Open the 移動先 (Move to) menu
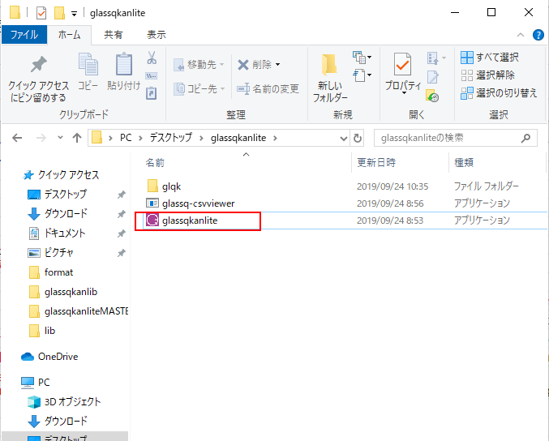This screenshot has width=549, height=441. 199,65
